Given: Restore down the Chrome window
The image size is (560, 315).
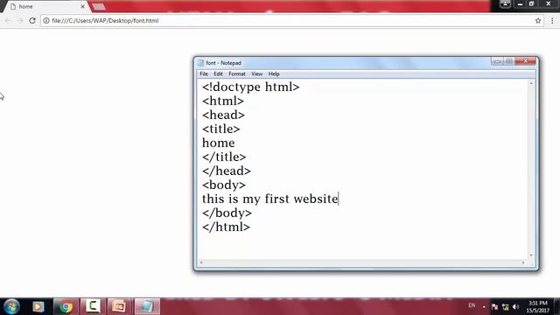Looking at the screenshot, I should tap(531, 3).
